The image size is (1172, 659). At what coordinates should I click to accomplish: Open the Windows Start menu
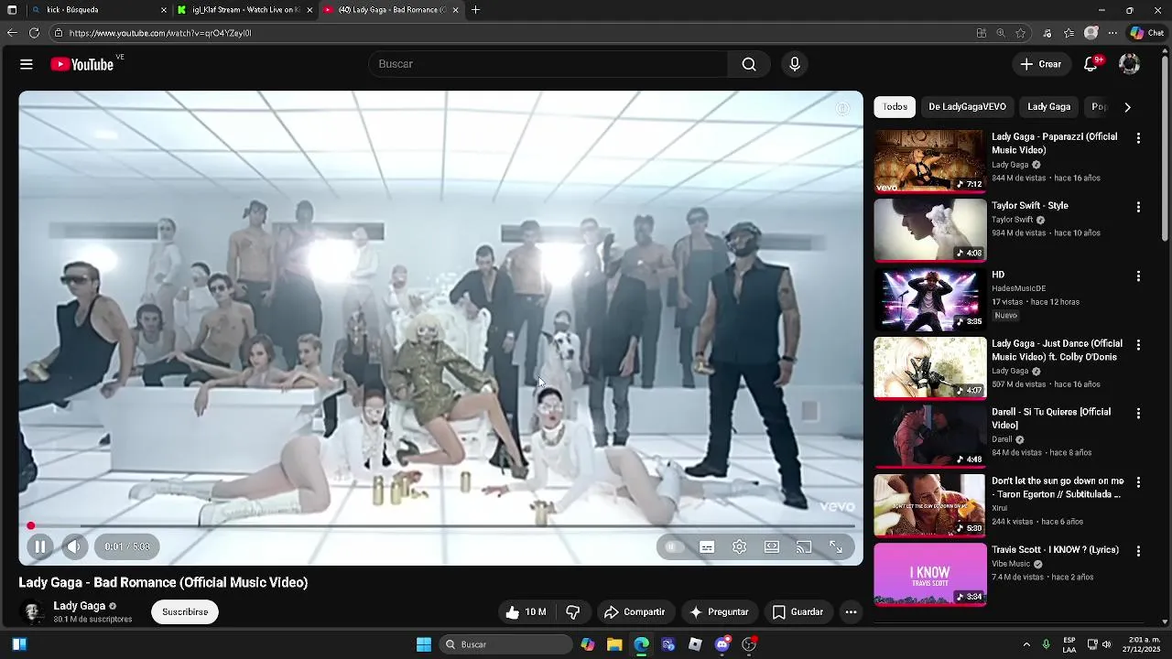[x=424, y=644]
